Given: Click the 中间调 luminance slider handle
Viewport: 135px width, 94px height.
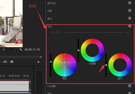Looking at the screenshot, I should (78, 50).
